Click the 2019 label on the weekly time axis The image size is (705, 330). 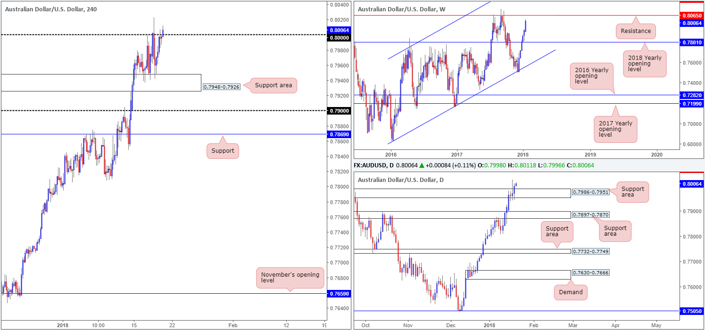click(590, 154)
